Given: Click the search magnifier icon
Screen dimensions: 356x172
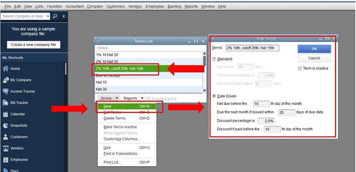Looking at the screenshot, I should tap(55, 16).
